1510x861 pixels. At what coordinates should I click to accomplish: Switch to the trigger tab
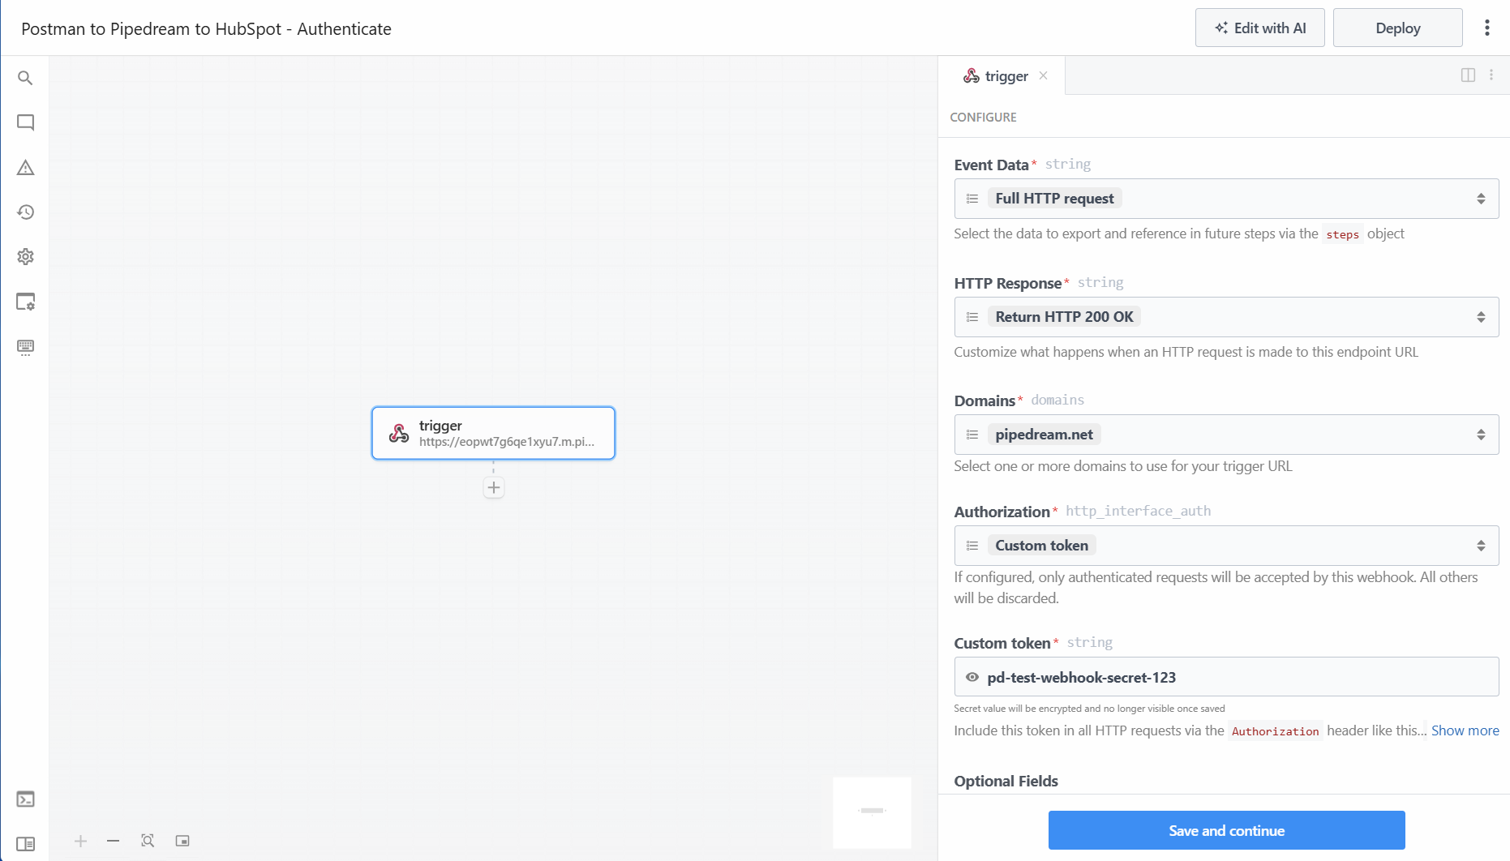(1005, 75)
